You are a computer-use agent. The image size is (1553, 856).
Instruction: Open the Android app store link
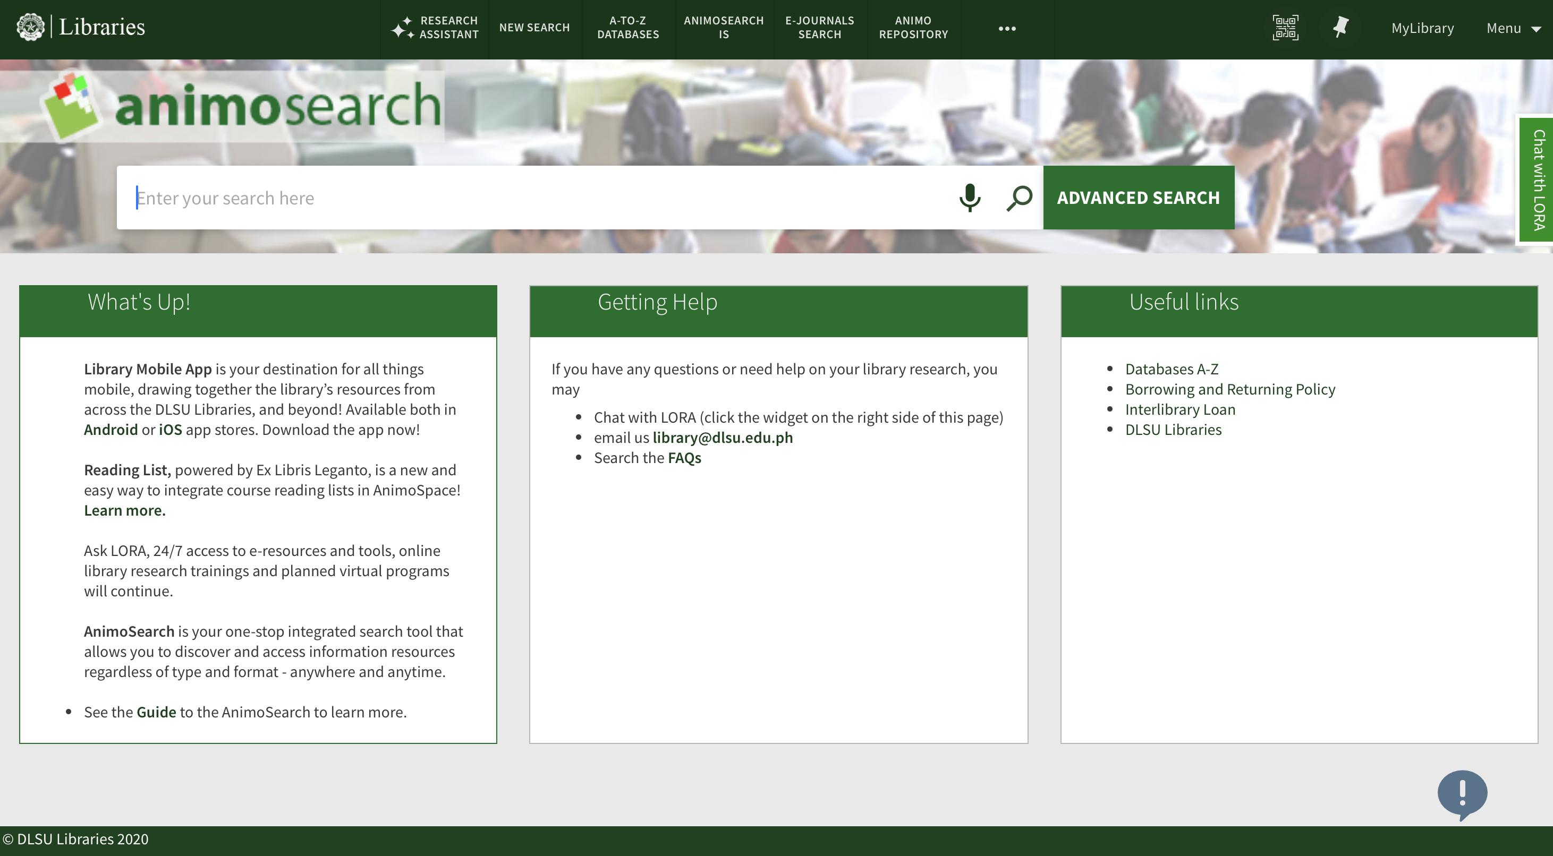click(111, 430)
